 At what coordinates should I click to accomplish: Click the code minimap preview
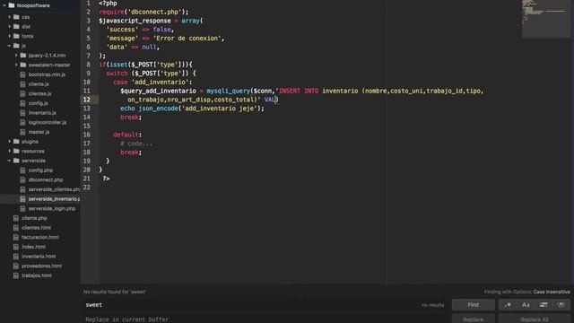point(546,18)
